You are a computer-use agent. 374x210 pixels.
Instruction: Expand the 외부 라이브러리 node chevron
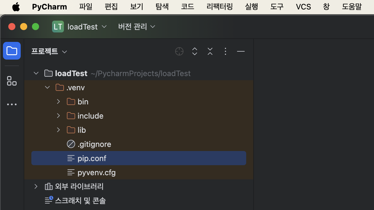pyautogui.click(x=36, y=186)
